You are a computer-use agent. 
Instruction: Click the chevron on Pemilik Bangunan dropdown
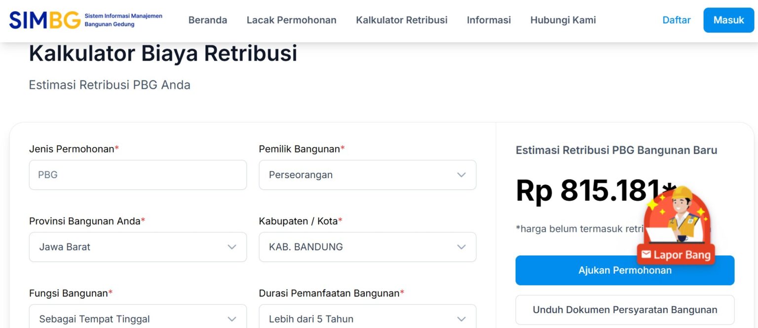click(x=461, y=175)
